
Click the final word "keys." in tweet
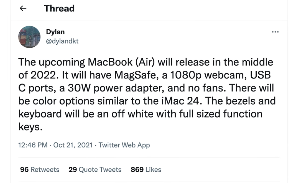click(x=30, y=127)
